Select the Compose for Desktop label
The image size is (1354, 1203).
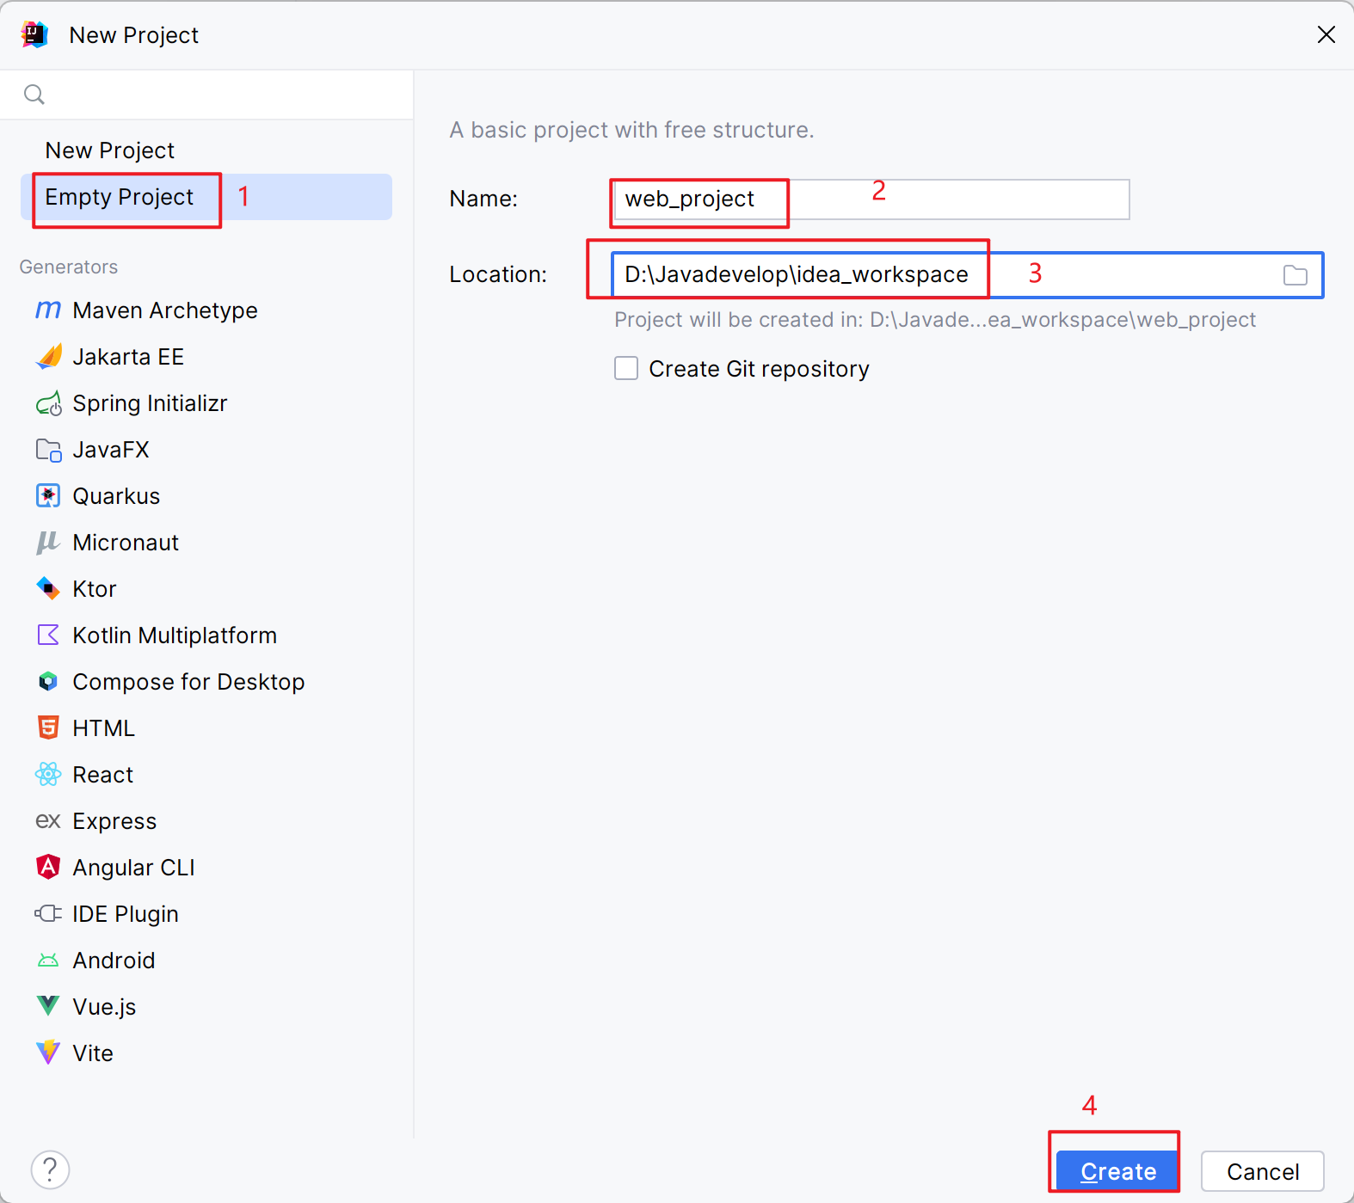(188, 682)
